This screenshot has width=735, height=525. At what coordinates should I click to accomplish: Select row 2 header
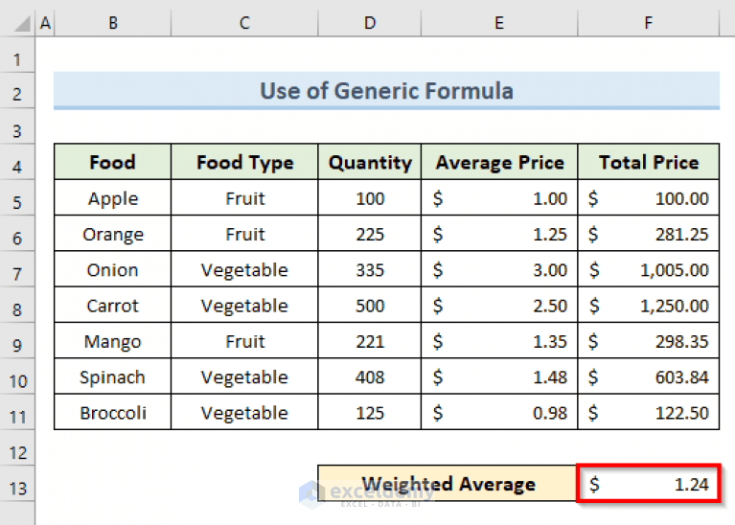pos(17,91)
